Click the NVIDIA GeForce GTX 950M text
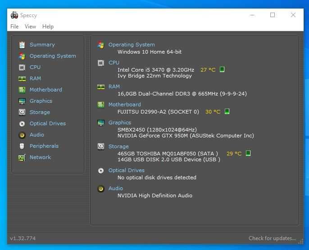The image size is (309, 250). point(186,136)
